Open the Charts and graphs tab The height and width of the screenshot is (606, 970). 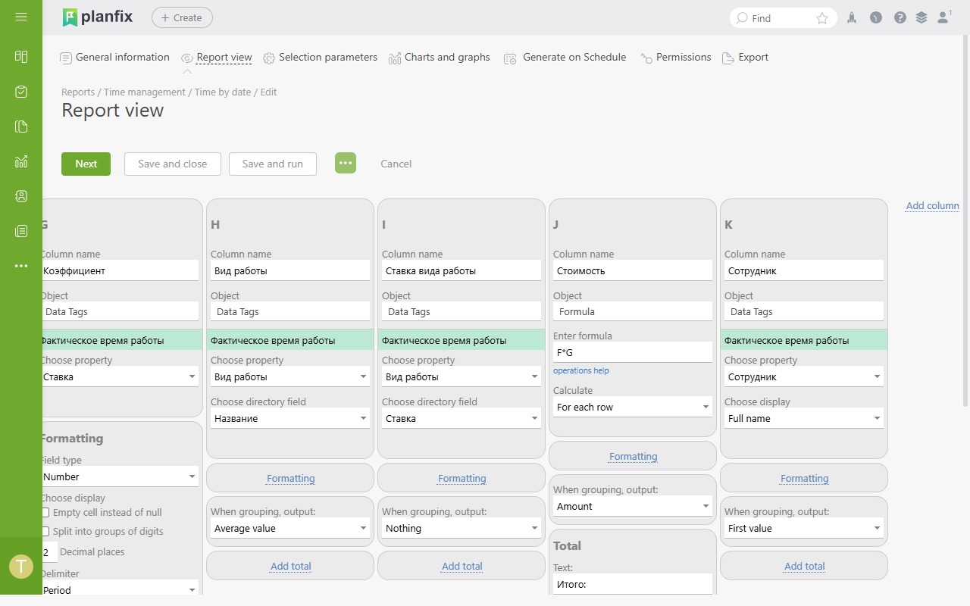[x=440, y=58]
